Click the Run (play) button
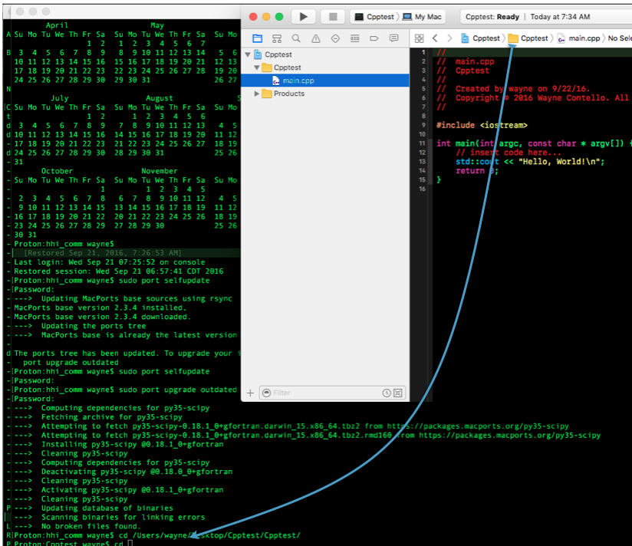Screen dimensions: 632x546 (304, 16)
